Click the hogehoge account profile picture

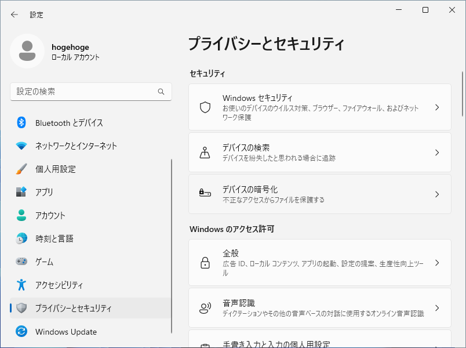pos(27,51)
